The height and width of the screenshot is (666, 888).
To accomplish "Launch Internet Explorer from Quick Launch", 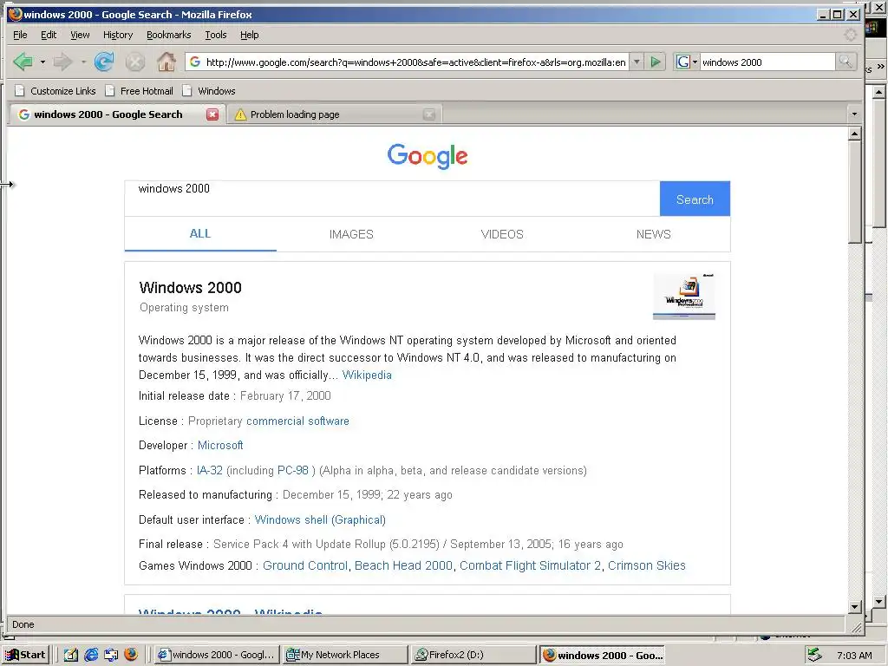I will click(x=91, y=655).
